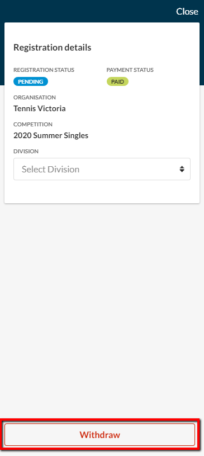Click the Select Division placeholder text
The height and width of the screenshot is (456, 204).
(51, 169)
